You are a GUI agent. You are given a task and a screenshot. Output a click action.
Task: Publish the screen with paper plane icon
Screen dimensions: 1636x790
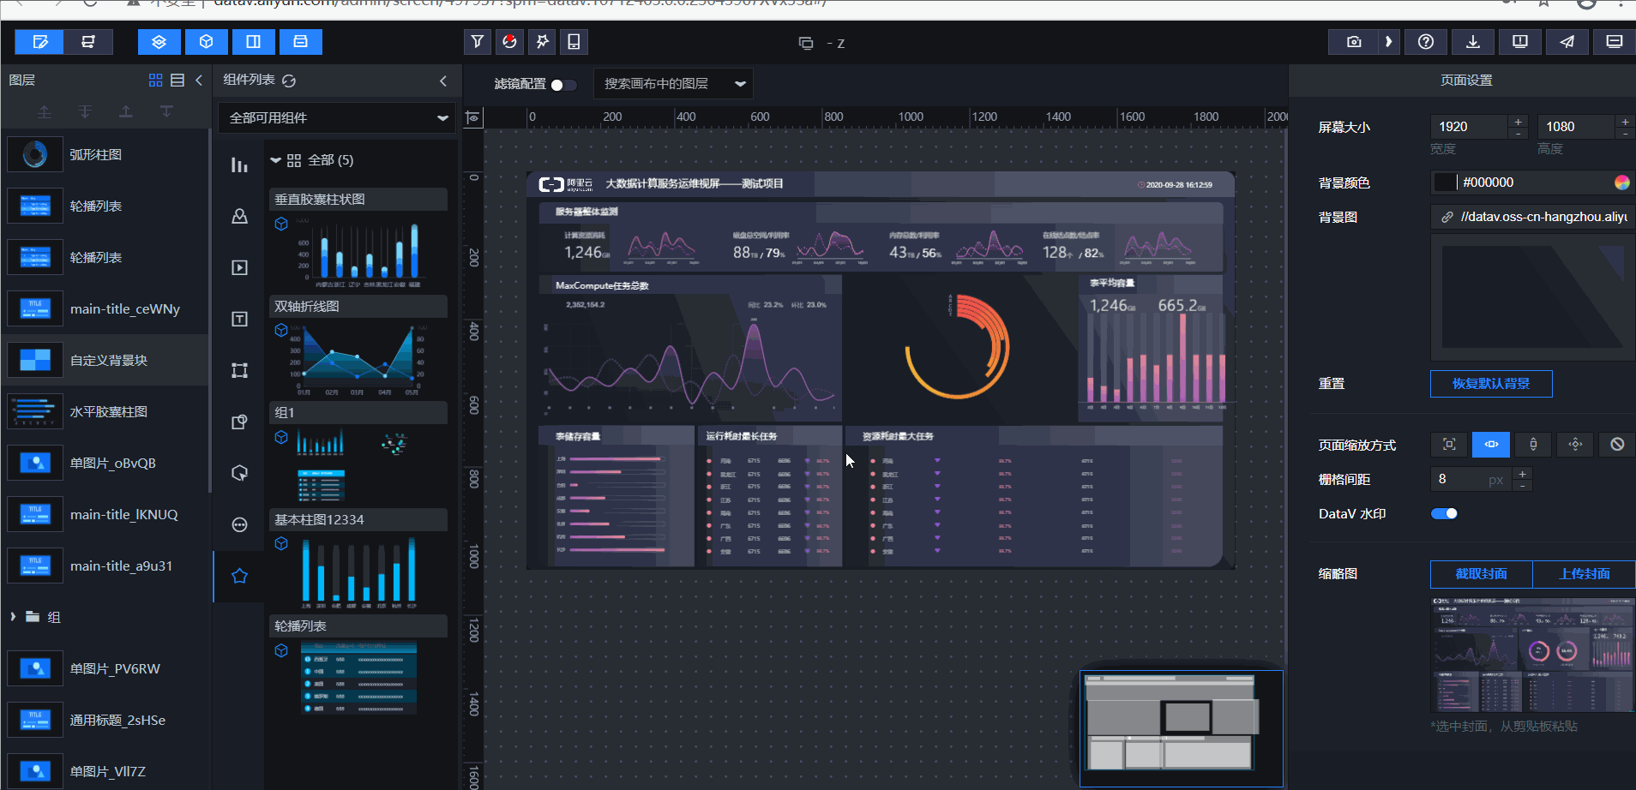pos(1567,41)
